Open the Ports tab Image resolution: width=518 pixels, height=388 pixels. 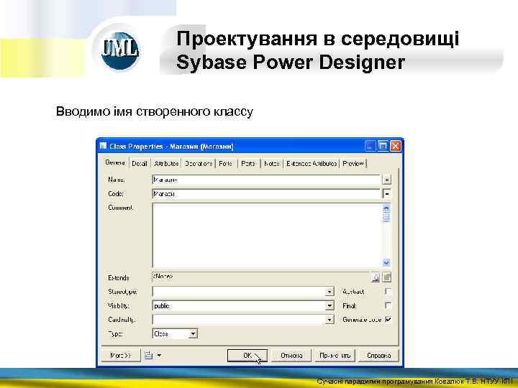coord(226,163)
